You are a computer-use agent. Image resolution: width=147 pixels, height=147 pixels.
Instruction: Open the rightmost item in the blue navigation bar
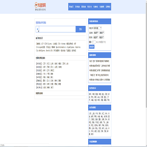[108, 7]
